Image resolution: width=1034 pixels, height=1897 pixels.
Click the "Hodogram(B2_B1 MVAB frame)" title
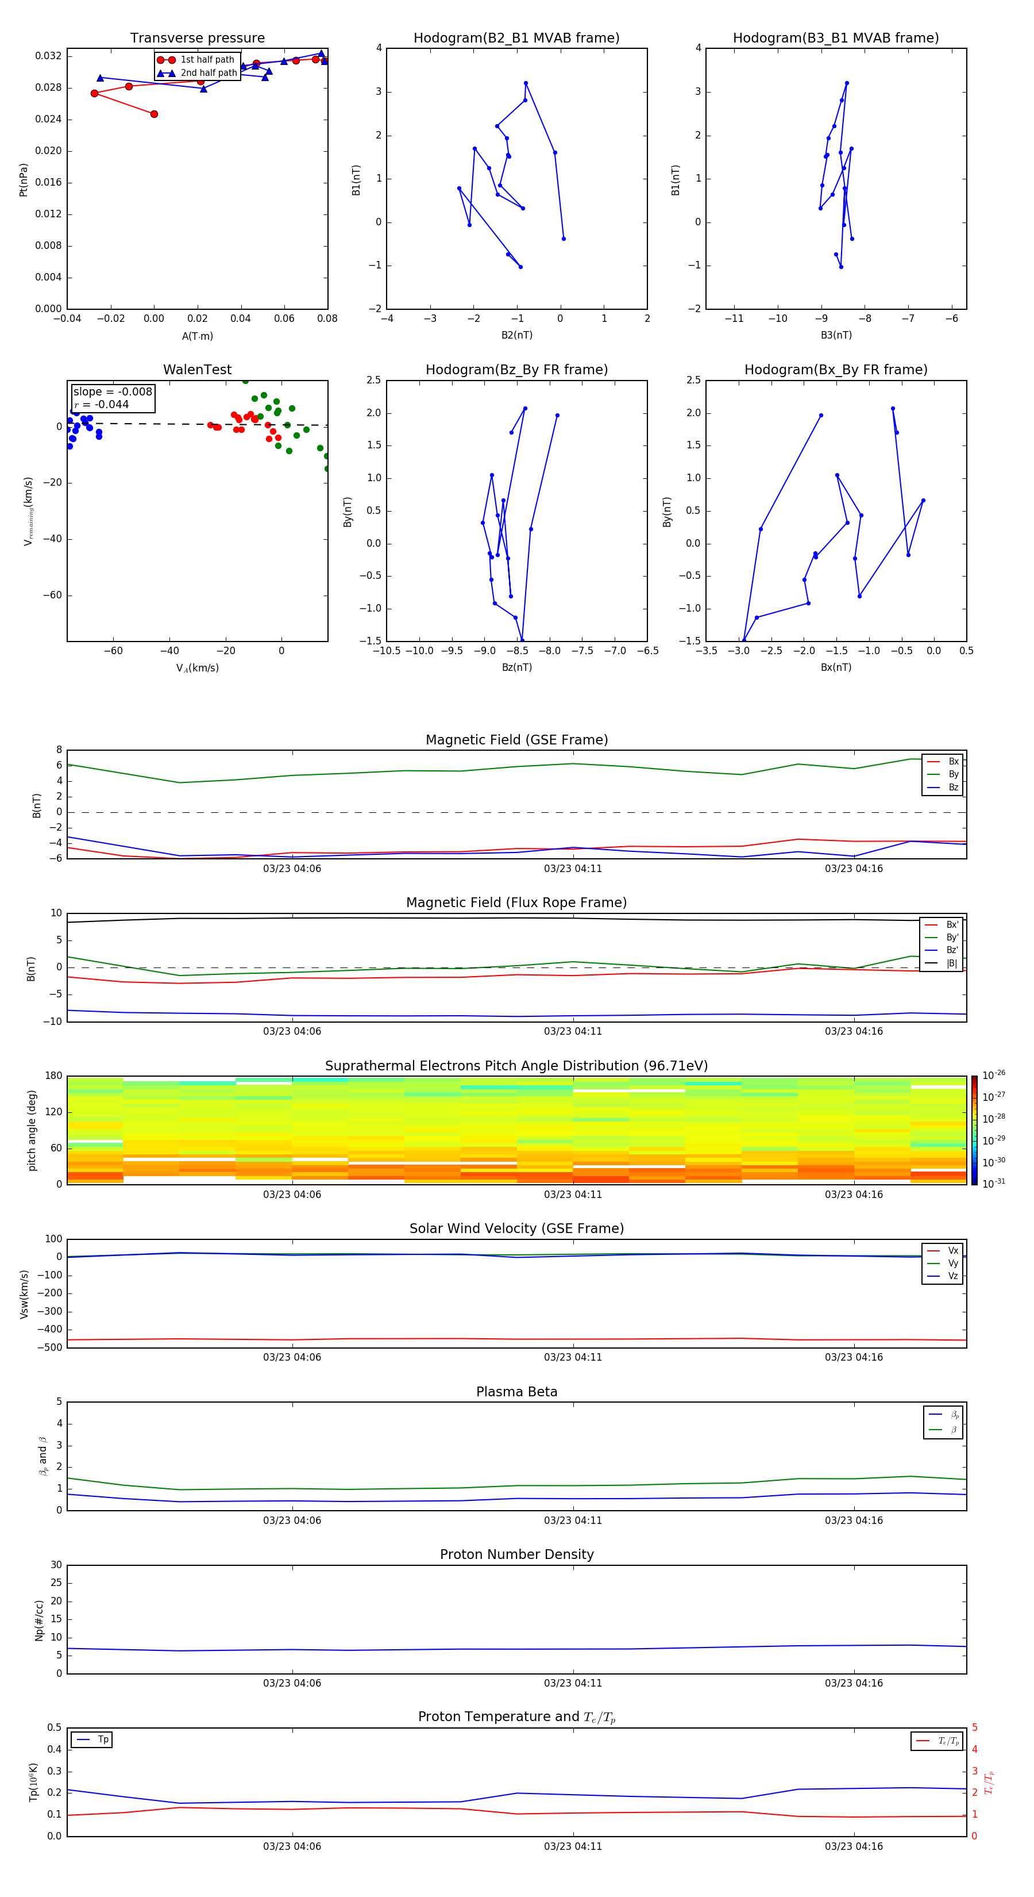pyautogui.click(x=516, y=39)
